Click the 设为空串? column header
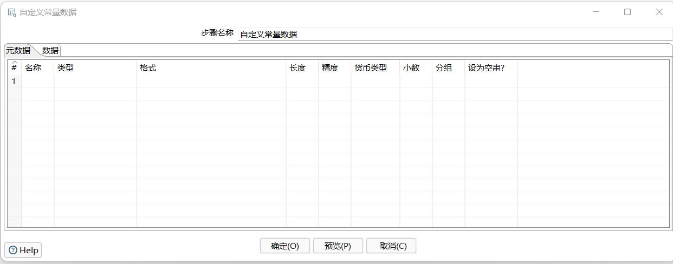 pos(491,68)
